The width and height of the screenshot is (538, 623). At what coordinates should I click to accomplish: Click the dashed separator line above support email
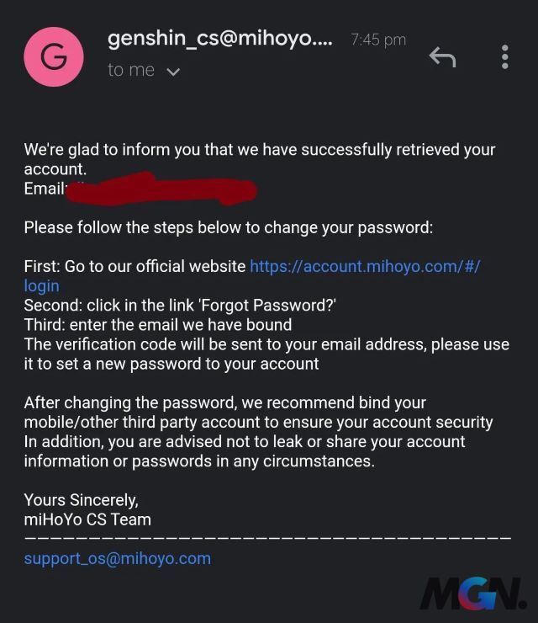[x=268, y=538]
